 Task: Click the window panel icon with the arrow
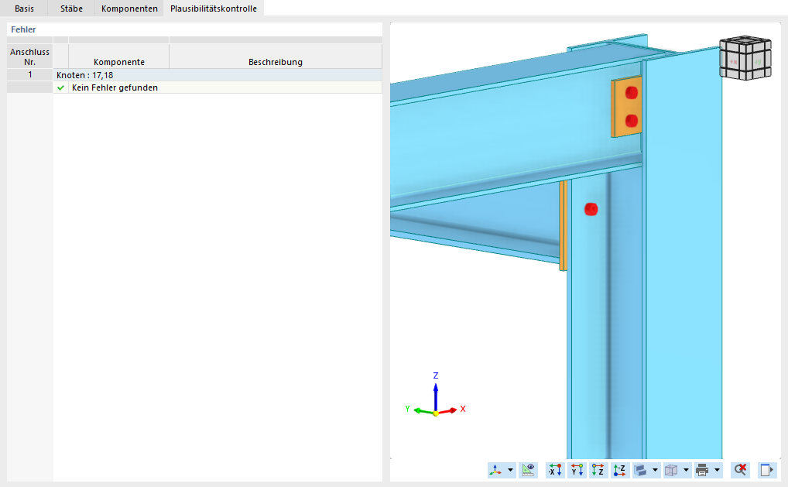pos(767,470)
